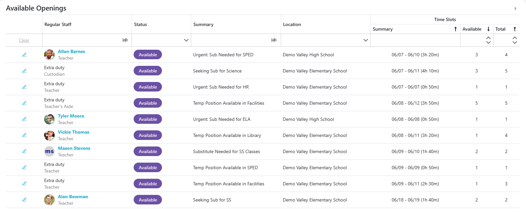Click the Mason Stevens initials avatar
526x212 pixels.
click(x=49, y=151)
